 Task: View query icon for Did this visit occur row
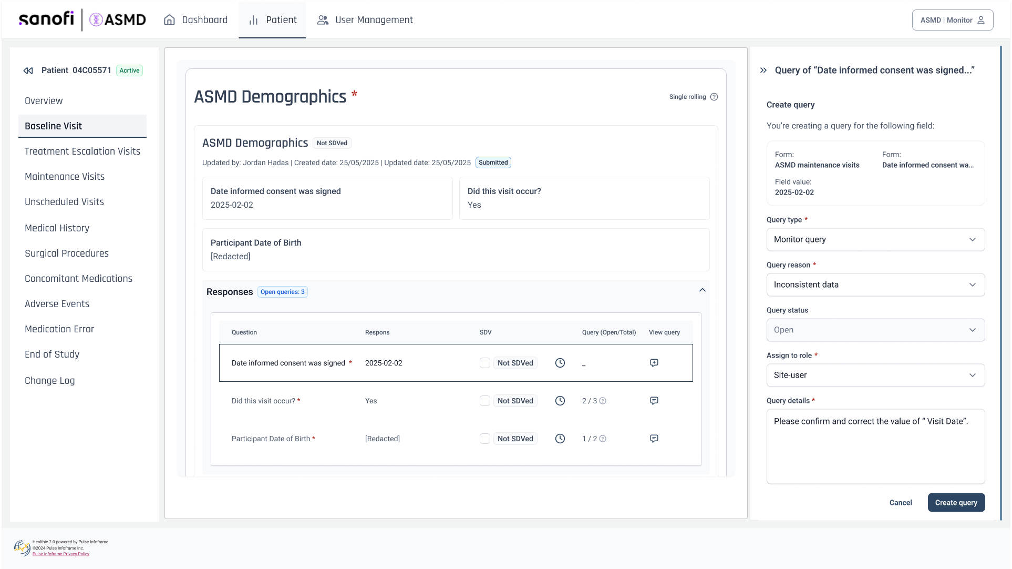pos(654,401)
